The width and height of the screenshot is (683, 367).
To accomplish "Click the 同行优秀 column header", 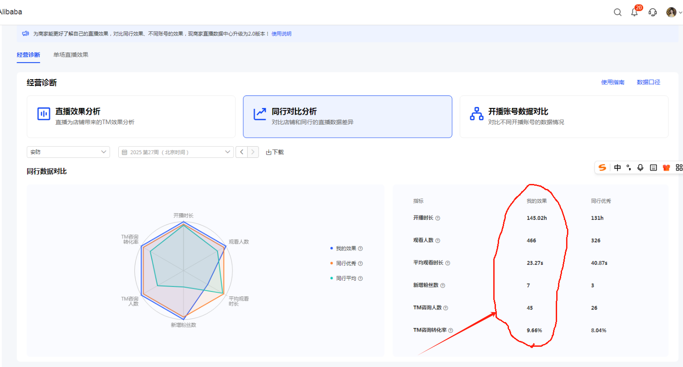I will click(601, 201).
